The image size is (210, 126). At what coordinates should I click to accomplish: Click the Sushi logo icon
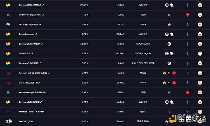[x=8, y=24]
